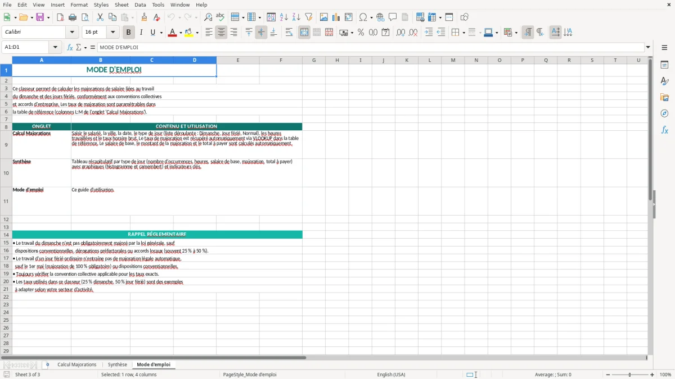
Task: Toggle the AutoFilter funnel icon
Action: point(309,17)
